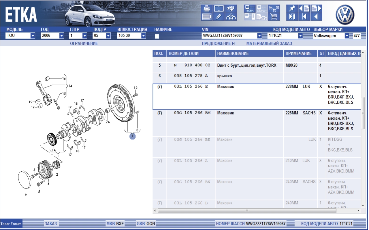
Task: Click the ОГРАНИЧЕНИЕ link
Action: point(84,43)
